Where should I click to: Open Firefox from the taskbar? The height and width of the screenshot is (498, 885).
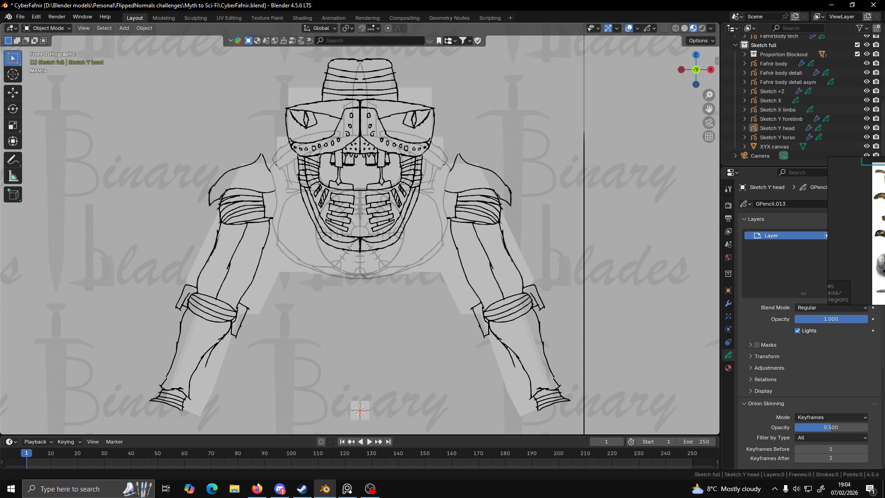point(257,489)
